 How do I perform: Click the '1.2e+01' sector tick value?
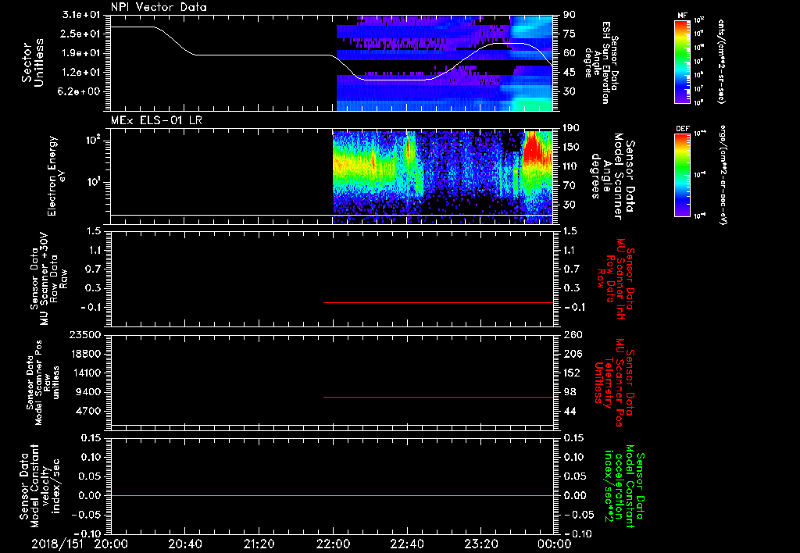pos(81,73)
